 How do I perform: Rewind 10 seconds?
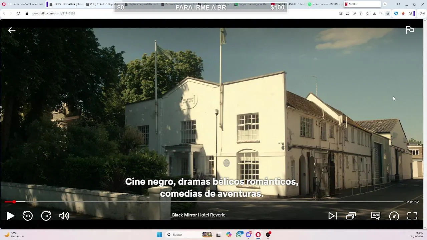[x=28, y=216]
